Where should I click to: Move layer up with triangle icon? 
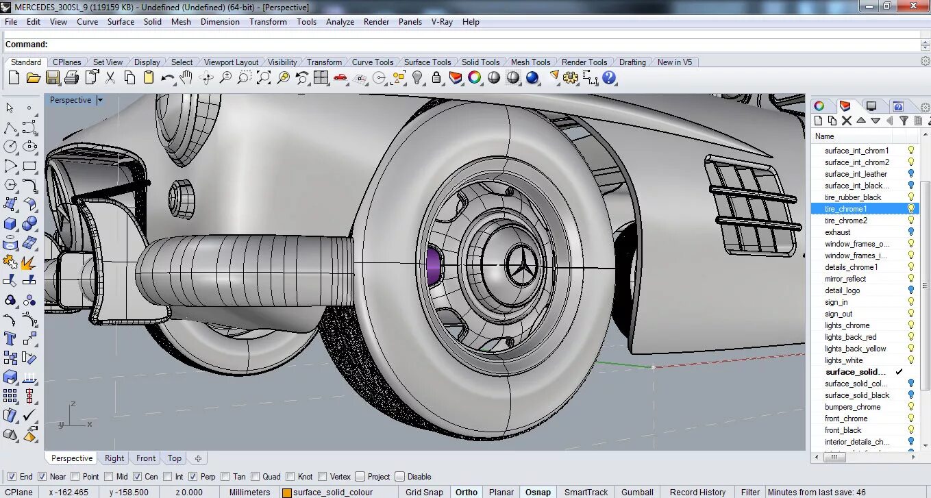pos(861,121)
